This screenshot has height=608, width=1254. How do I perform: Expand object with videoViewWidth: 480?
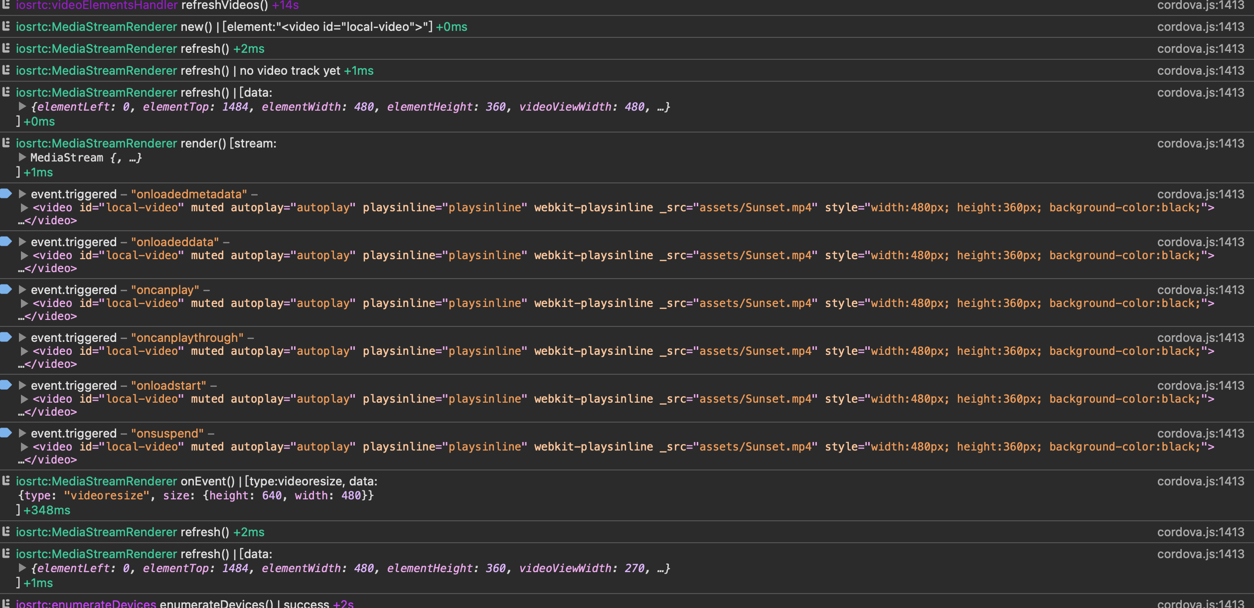point(22,106)
